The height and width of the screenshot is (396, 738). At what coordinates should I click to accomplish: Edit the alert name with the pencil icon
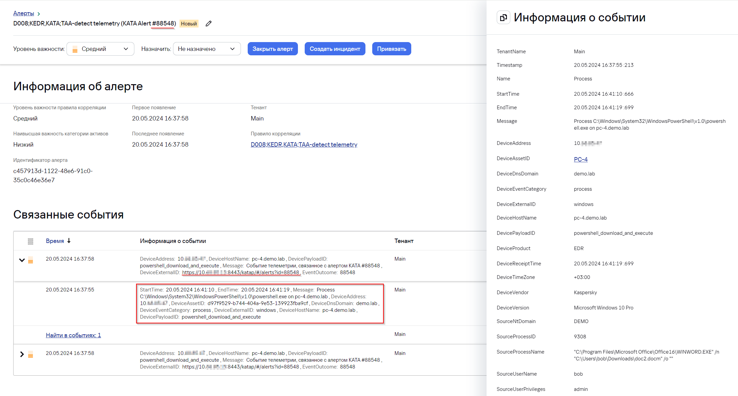(209, 23)
